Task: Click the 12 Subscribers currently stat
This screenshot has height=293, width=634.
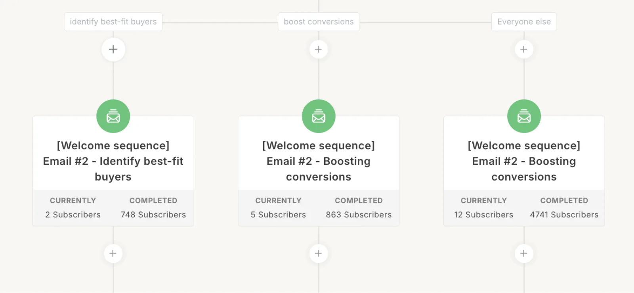Action: [x=483, y=215]
